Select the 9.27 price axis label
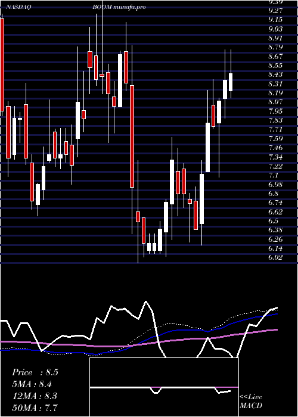 point(275,11)
